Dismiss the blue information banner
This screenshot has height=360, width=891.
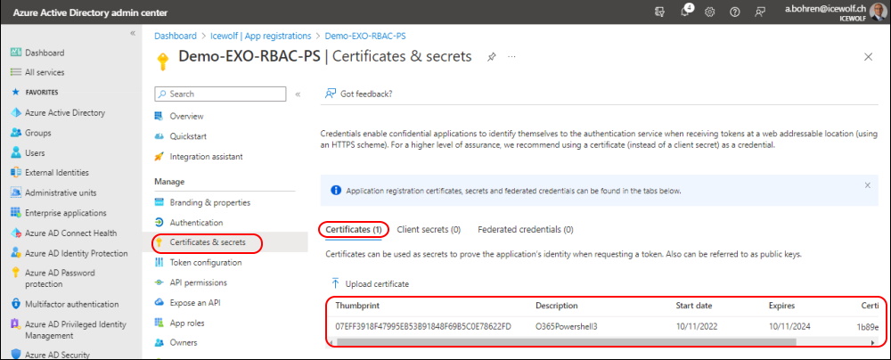pos(867,184)
